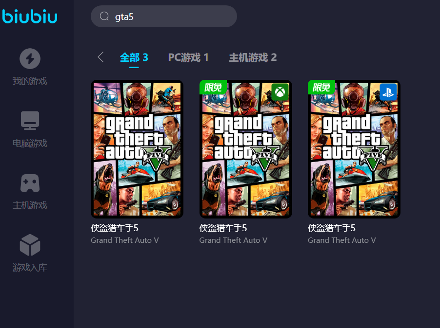440x328 pixels.
Task: Open console games gamepad icon
Action: pos(30,183)
